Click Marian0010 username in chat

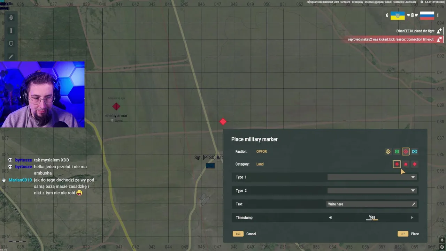[20, 180]
